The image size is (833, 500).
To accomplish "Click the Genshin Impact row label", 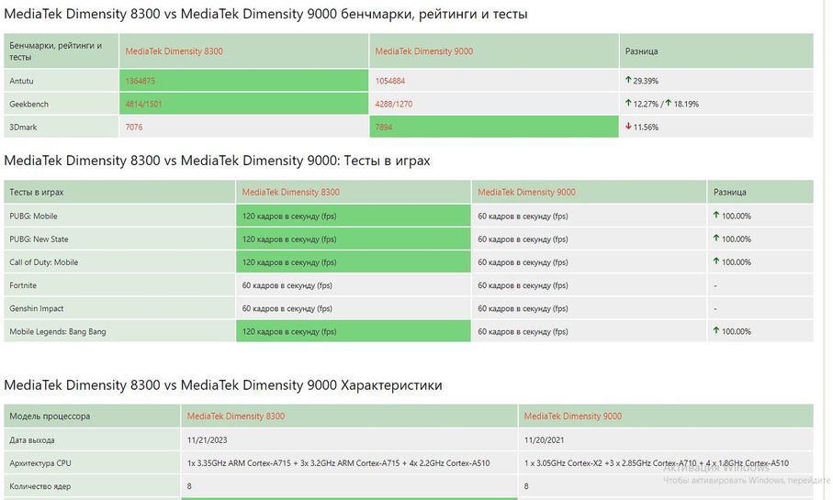I will 37,308.
